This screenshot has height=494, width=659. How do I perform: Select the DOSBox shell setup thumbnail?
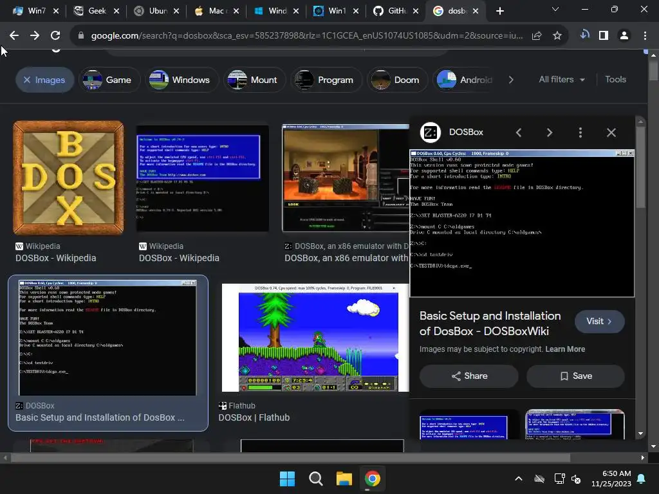click(107, 338)
